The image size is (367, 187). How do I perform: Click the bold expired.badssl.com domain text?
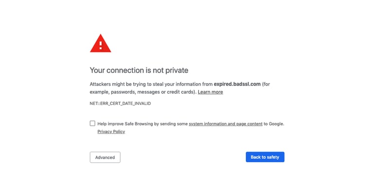coord(237,84)
